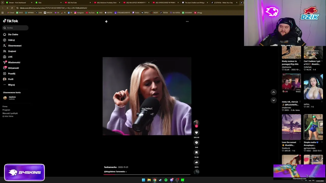The image size is (326, 183).
Task: Open the Warunki i polityki footer link
Action: click(10, 113)
